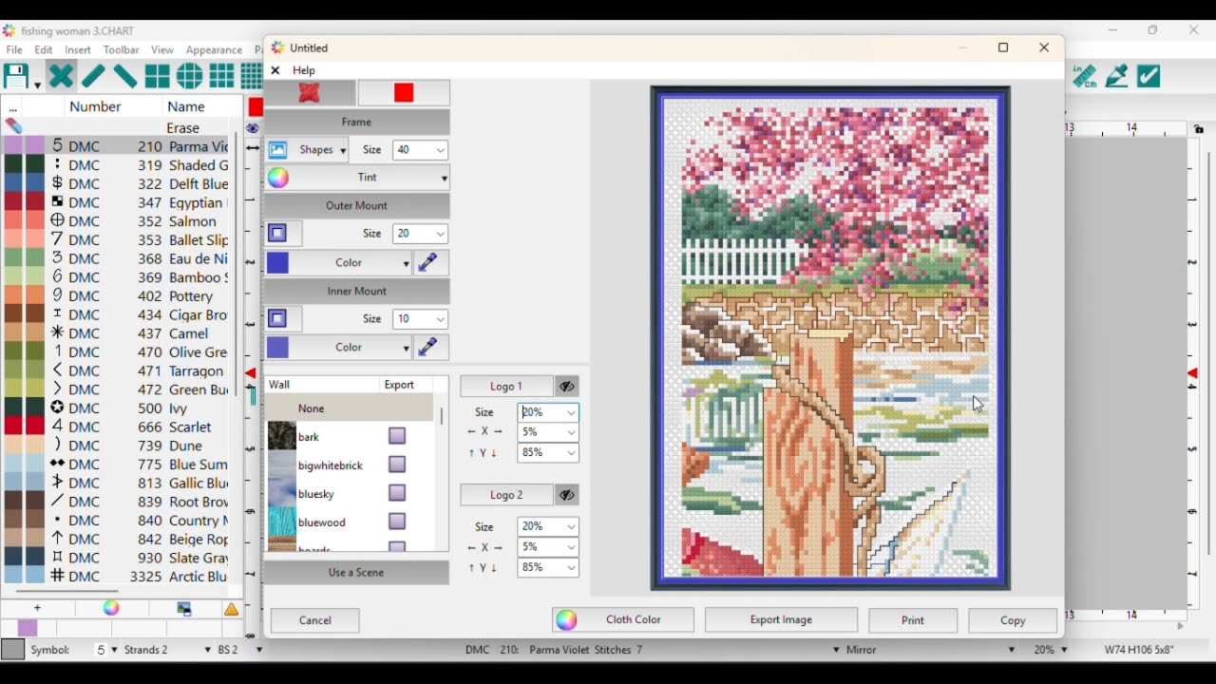Click the Logo 1 button
The width and height of the screenshot is (1216, 684).
[506, 387]
